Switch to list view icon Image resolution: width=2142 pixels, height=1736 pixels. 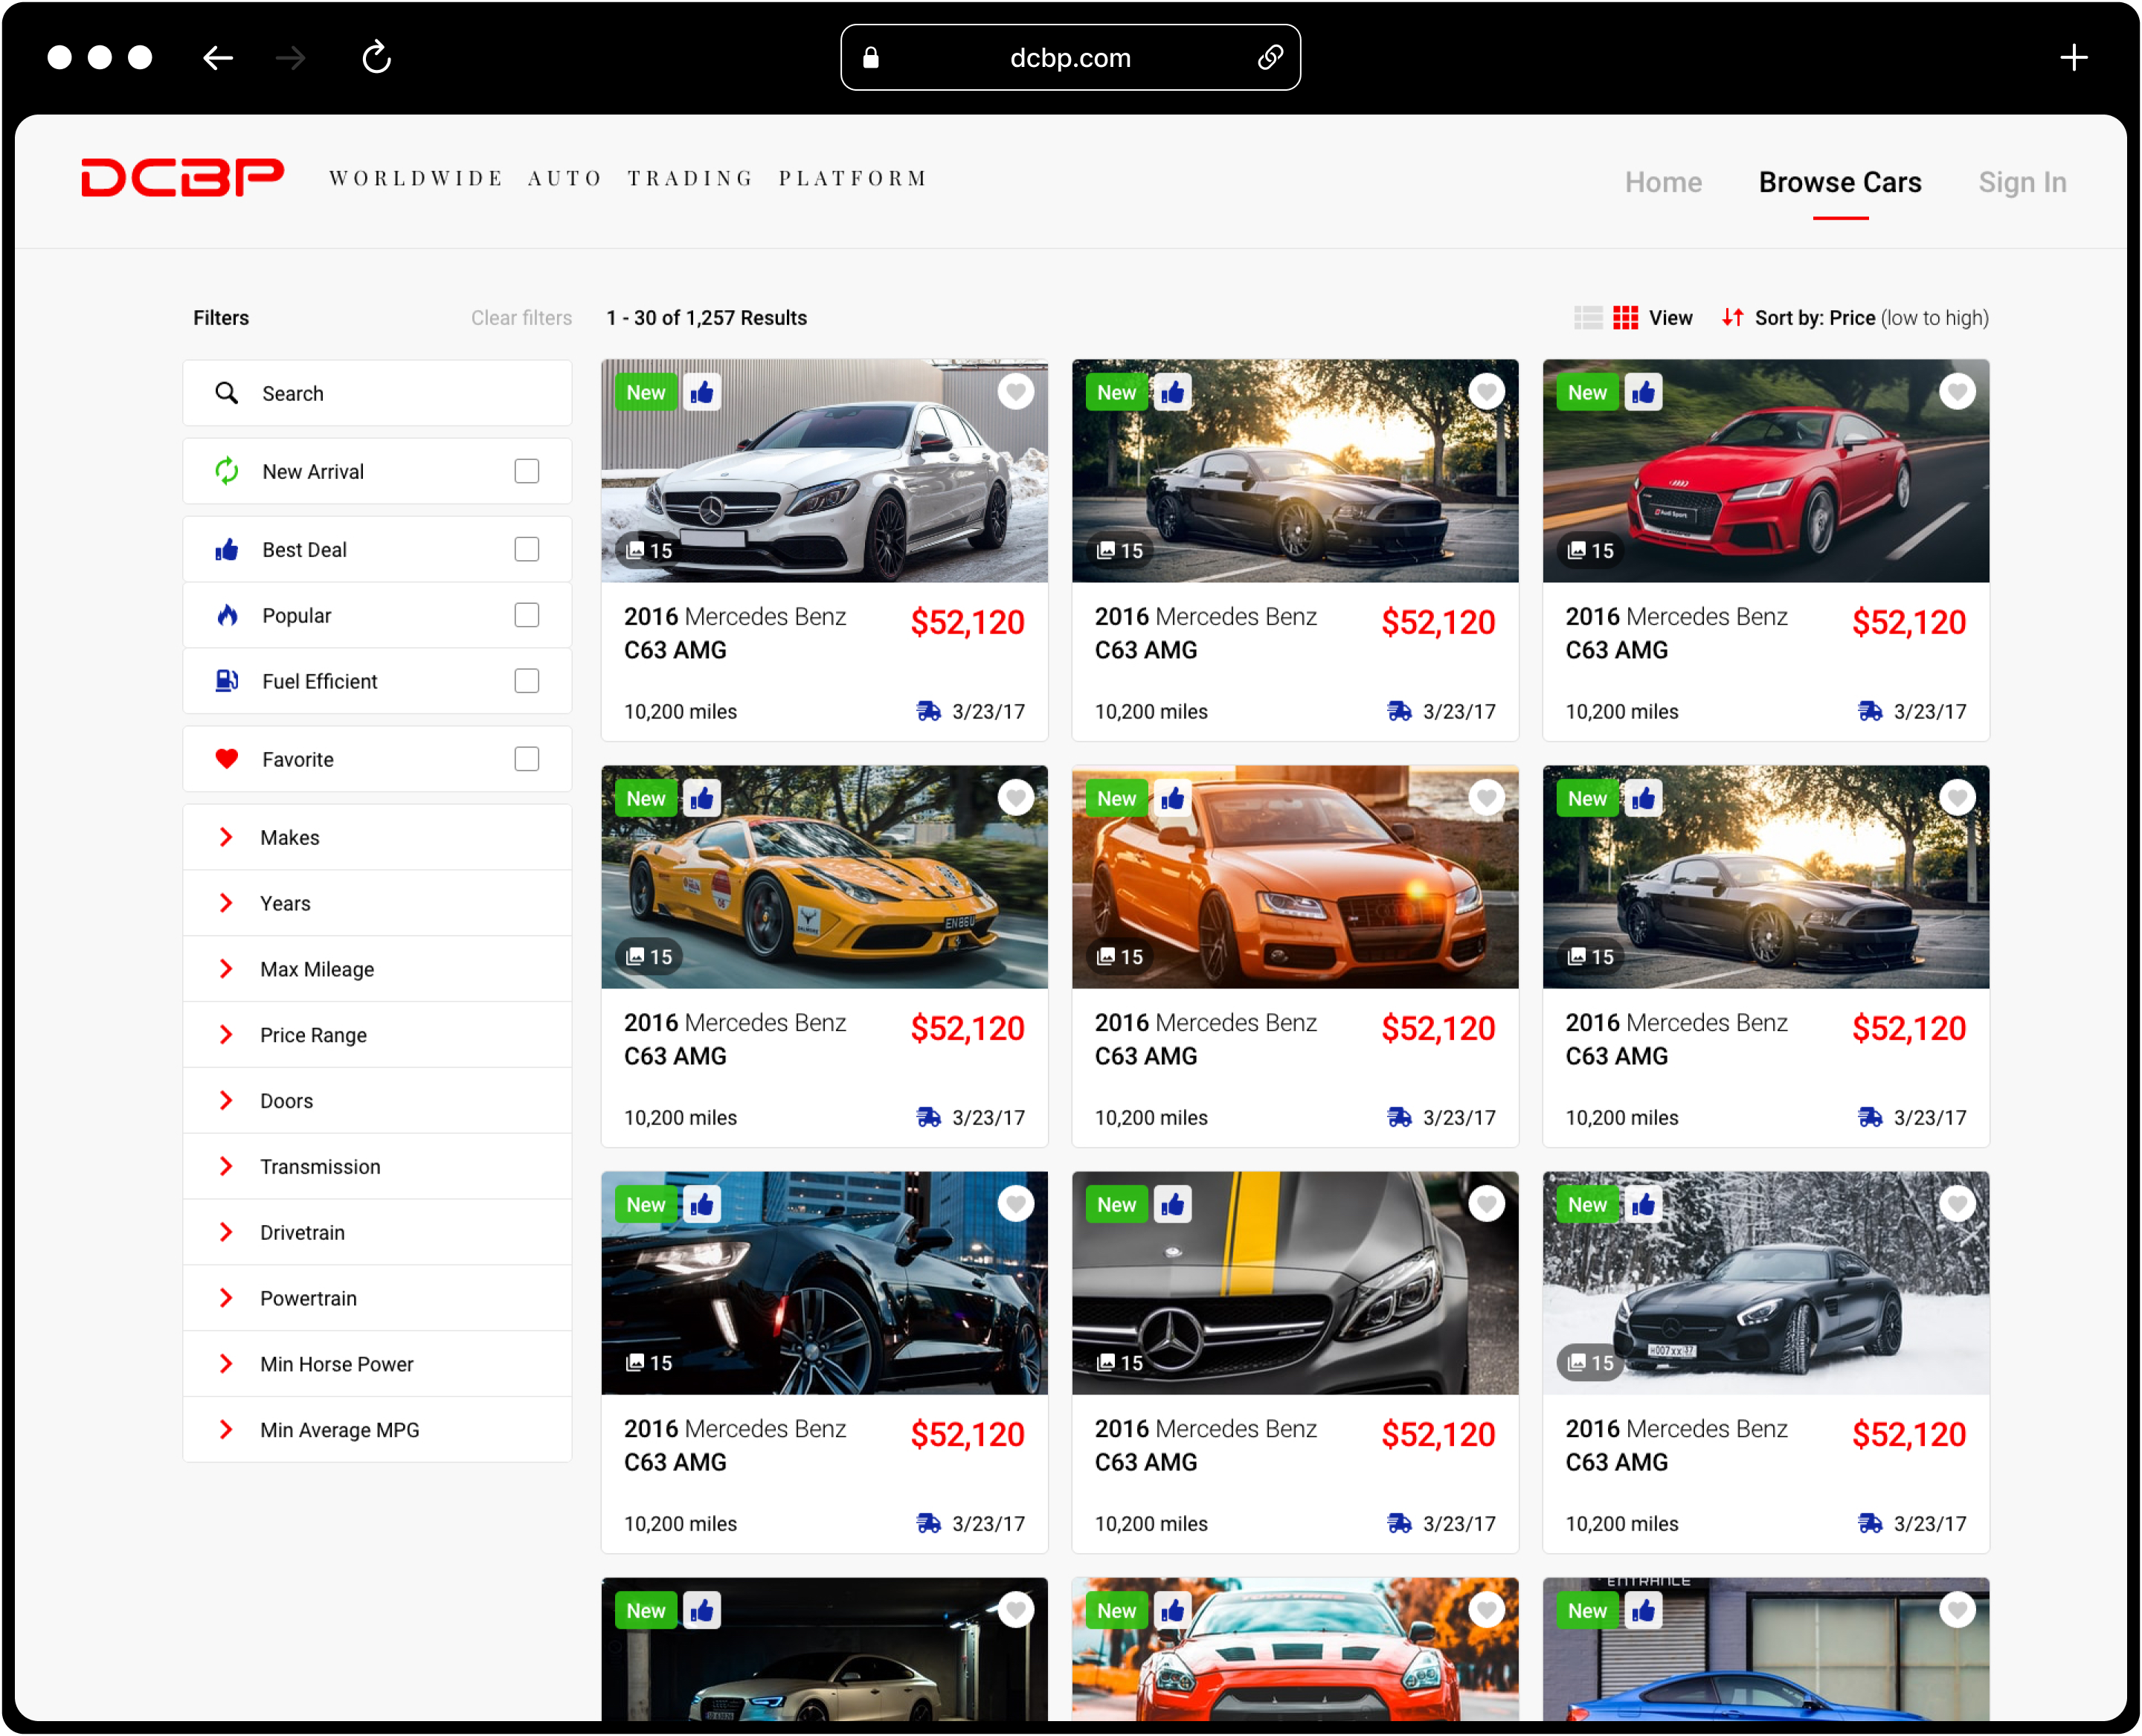1587,318
